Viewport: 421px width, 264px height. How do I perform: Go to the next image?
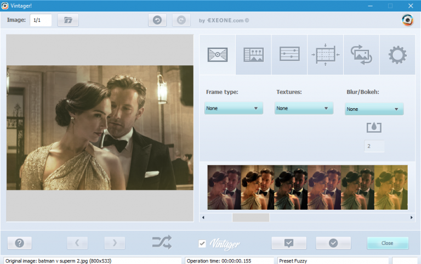click(115, 243)
